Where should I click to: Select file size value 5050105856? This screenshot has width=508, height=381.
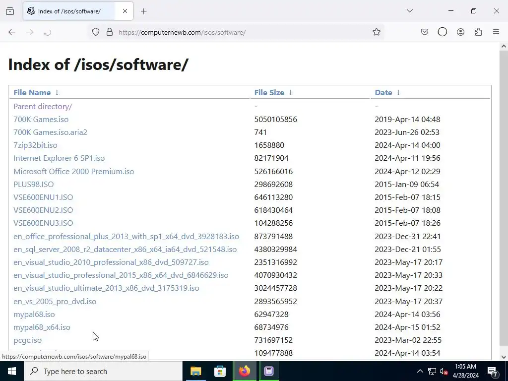coord(276,119)
